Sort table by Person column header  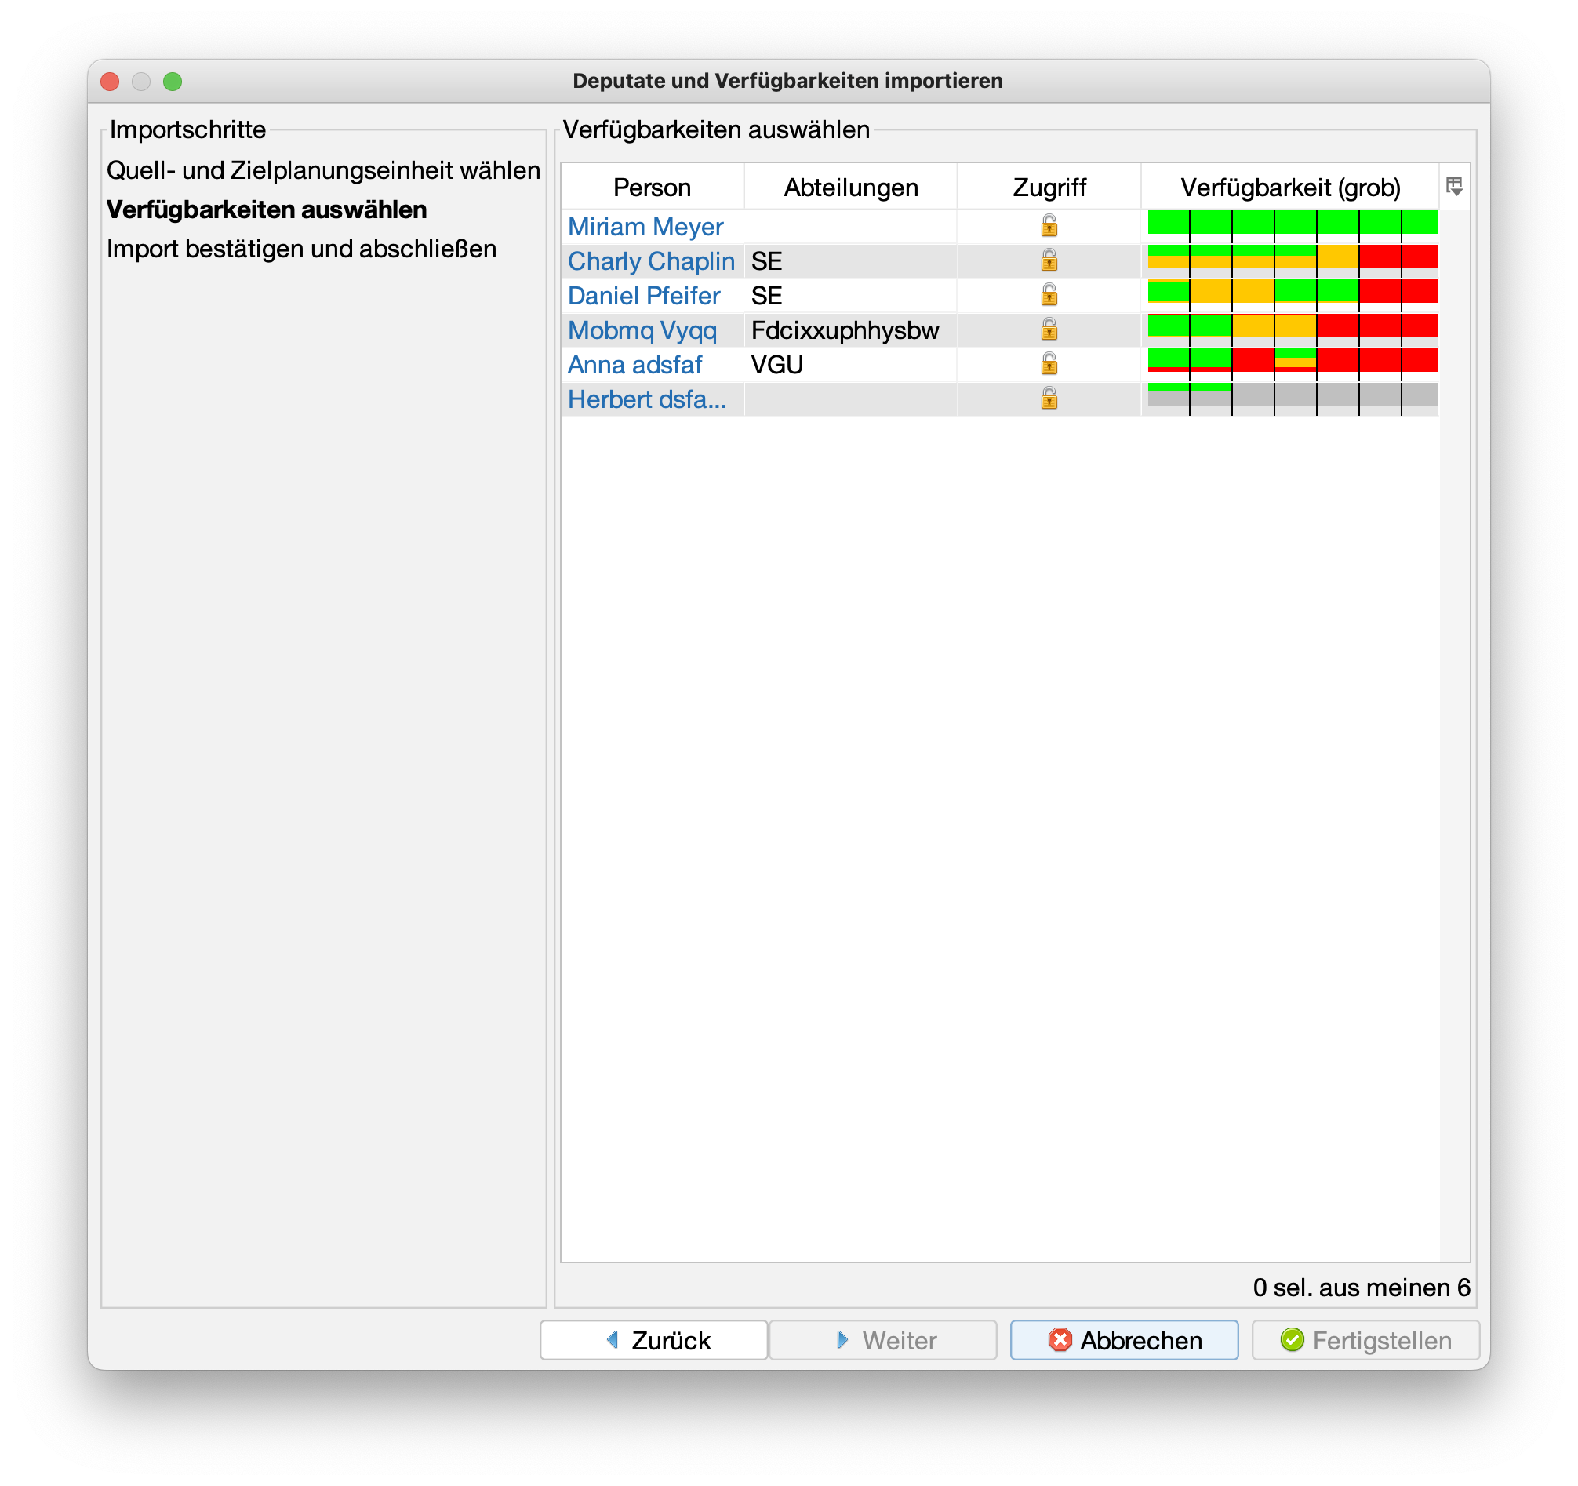[x=652, y=188]
